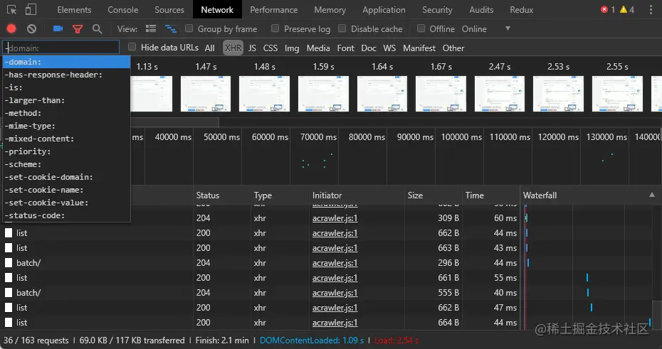The width and height of the screenshot is (662, 349).
Task: Choose -larger-than: filter suggestion
Action: click(x=66, y=100)
